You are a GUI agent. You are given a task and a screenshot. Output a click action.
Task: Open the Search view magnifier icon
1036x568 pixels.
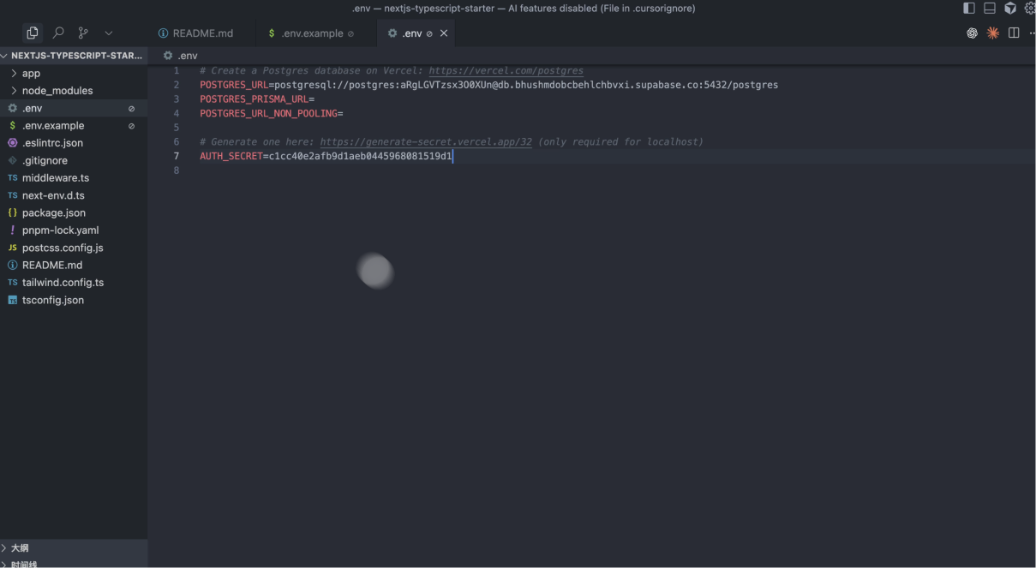pyautogui.click(x=58, y=33)
